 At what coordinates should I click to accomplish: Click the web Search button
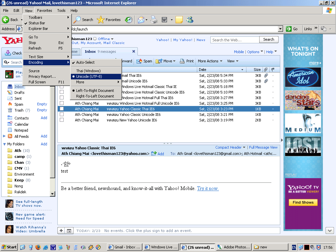(269, 39)
